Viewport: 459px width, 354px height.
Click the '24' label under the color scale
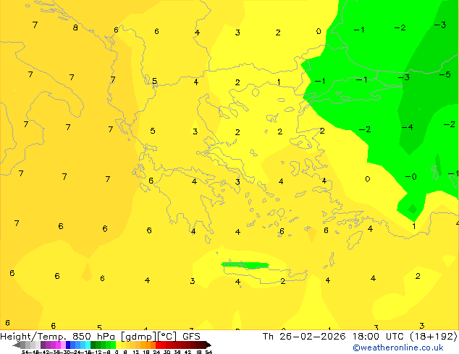[156, 352]
